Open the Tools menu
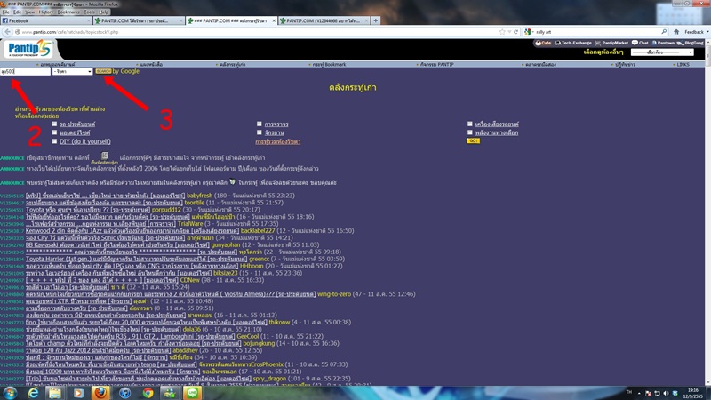The height and width of the screenshot is (400, 711). (90, 12)
